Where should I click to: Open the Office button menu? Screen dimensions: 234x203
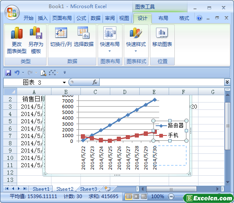12,13
